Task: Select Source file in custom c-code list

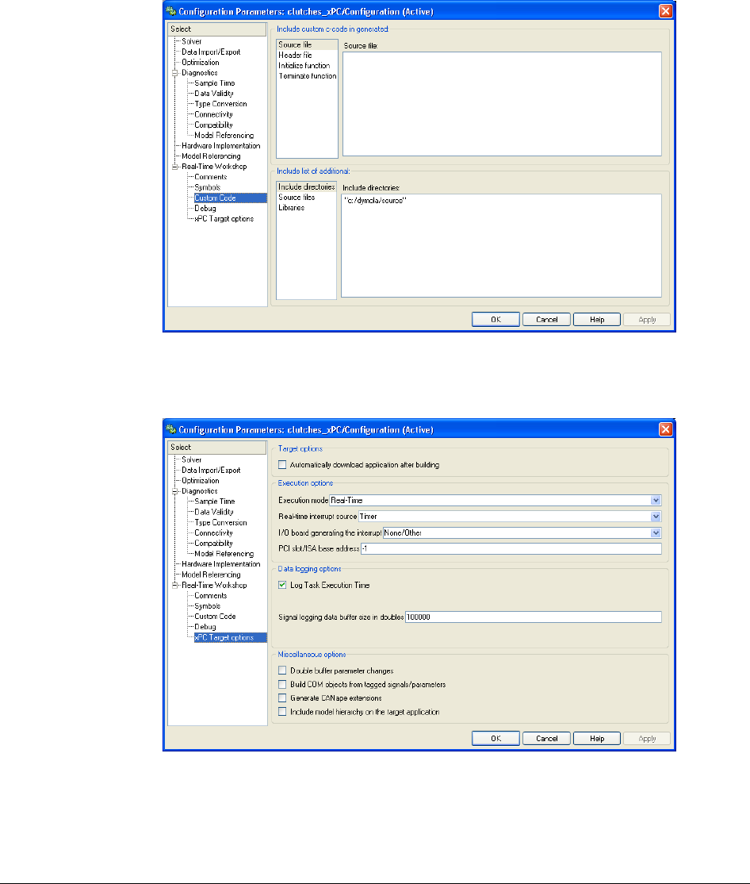Action: 307,44
